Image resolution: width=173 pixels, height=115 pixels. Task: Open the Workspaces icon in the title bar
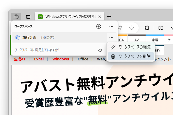pos(16,17)
